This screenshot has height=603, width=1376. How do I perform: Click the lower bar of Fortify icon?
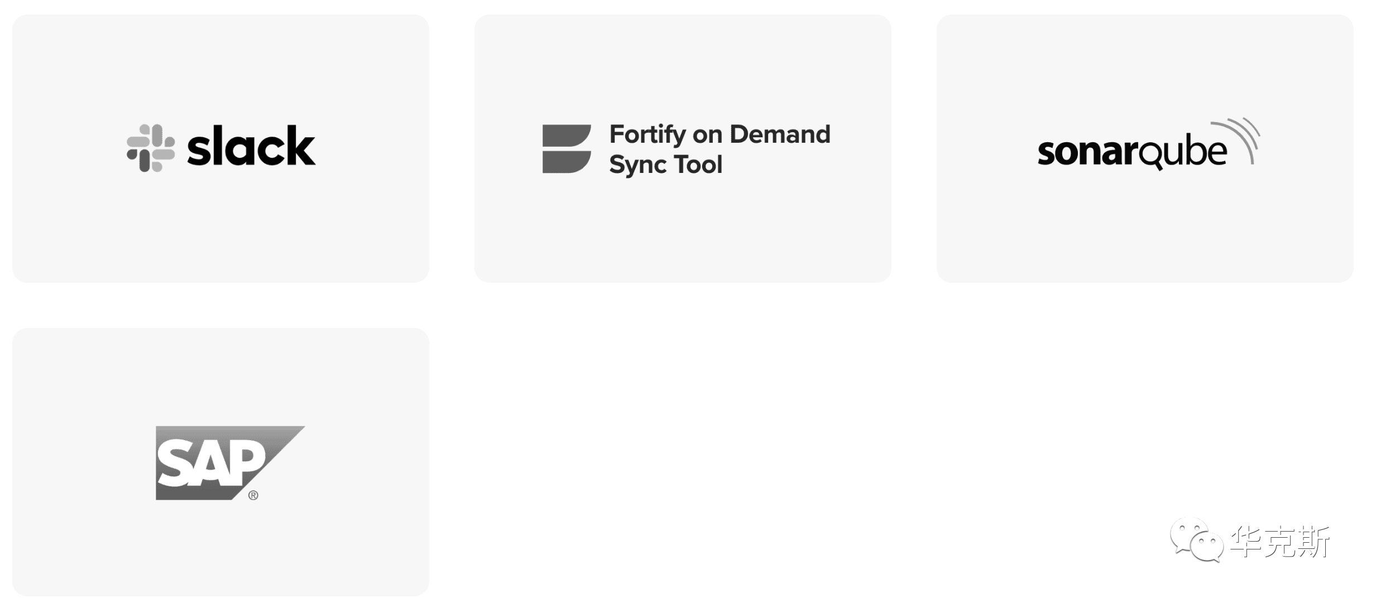[567, 162]
